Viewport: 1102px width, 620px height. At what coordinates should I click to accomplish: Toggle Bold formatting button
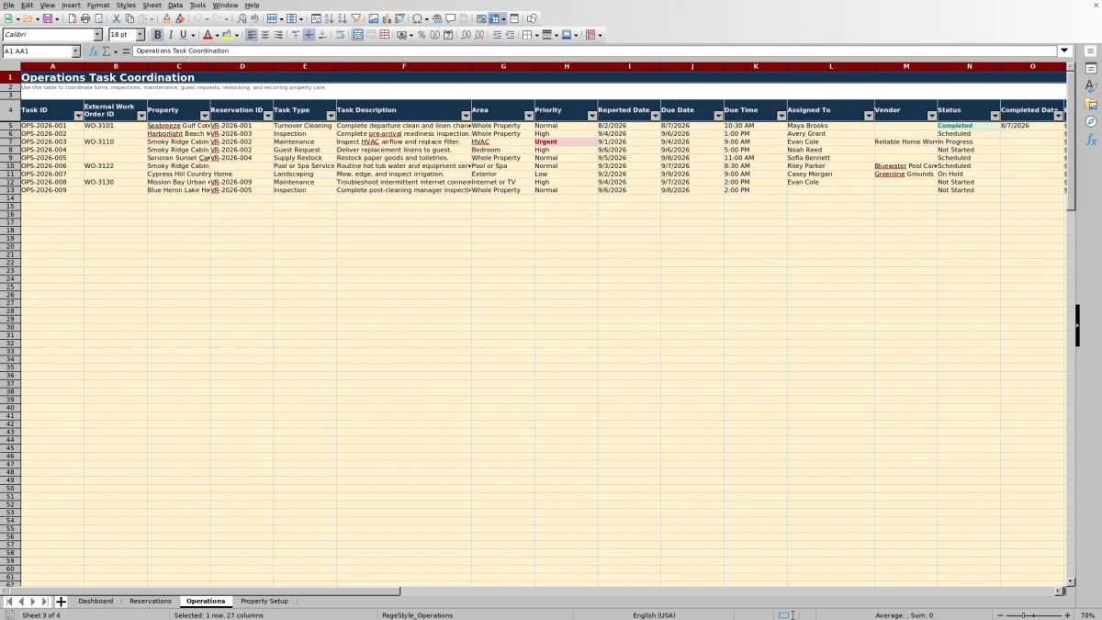pyautogui.click(x=157, y=35)
